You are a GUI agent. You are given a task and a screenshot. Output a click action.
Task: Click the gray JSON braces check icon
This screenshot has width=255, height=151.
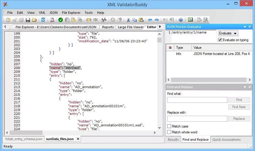point(95,20)
